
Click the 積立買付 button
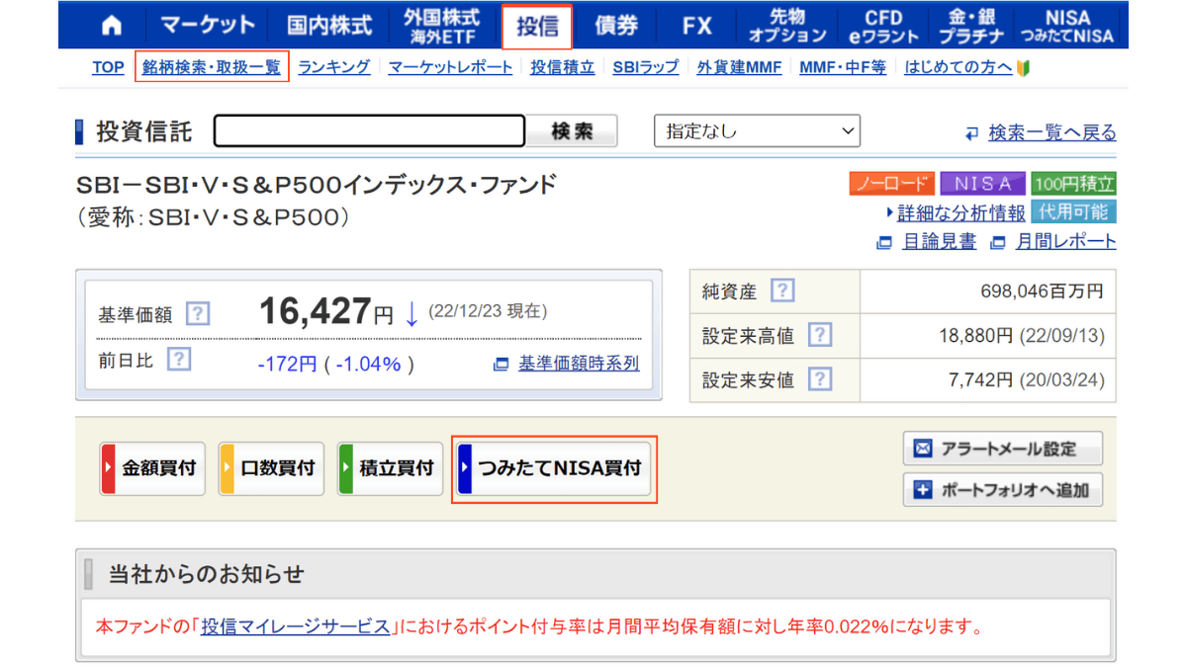(x=390, y=468)
